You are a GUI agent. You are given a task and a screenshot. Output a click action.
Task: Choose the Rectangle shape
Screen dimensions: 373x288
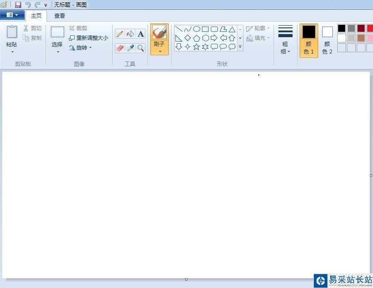[206, 29]
